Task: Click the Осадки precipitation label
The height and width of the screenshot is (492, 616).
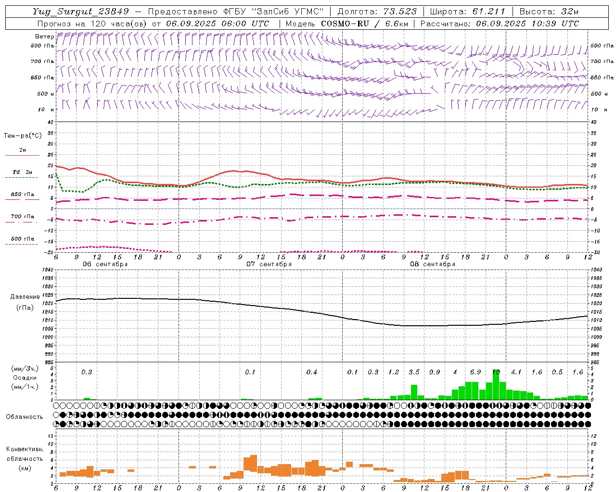Action: tap(25, 378)
